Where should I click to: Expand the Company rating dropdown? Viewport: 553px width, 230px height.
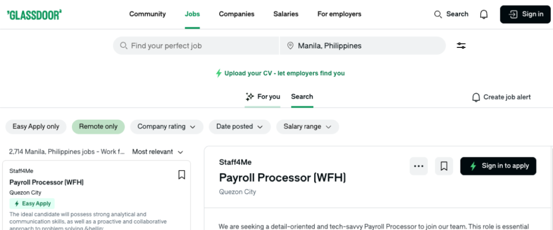click(166, 127)
